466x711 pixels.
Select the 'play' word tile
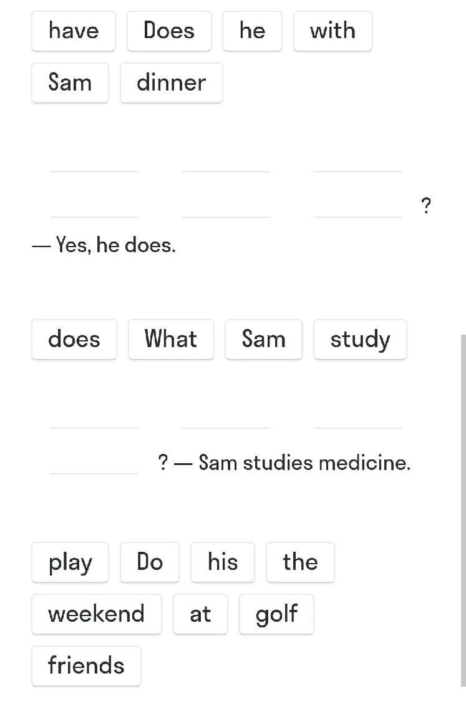pyautogui.click(x=70, y=562)
